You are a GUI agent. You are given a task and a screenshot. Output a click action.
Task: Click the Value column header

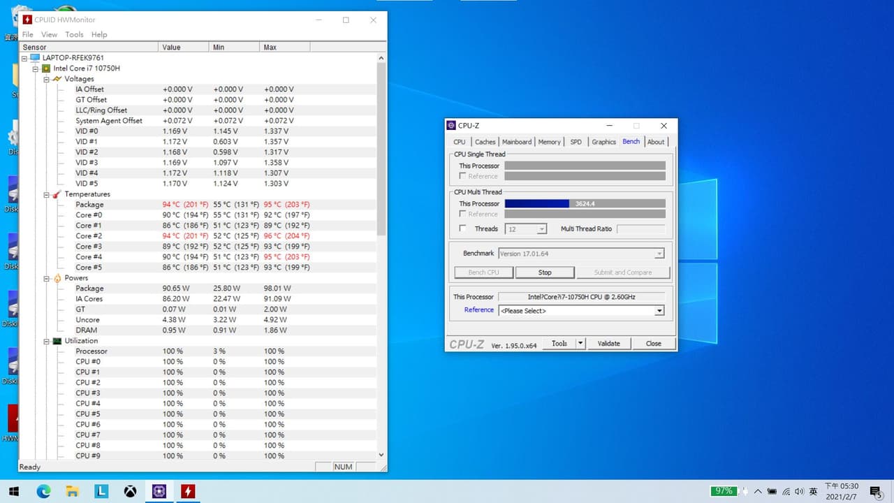[184, 48]
